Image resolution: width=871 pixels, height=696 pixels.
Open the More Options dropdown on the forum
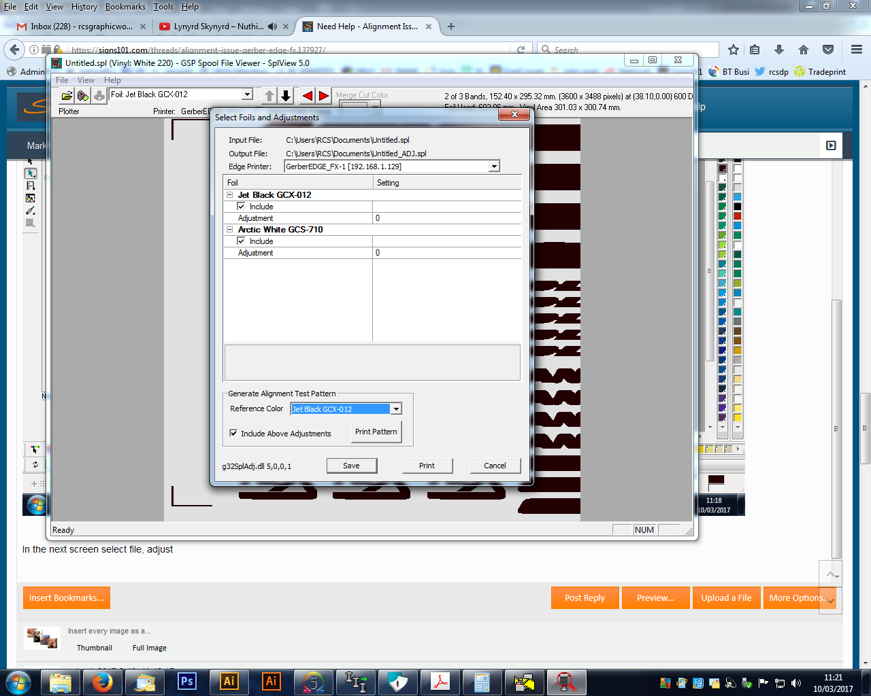(799, 598)
